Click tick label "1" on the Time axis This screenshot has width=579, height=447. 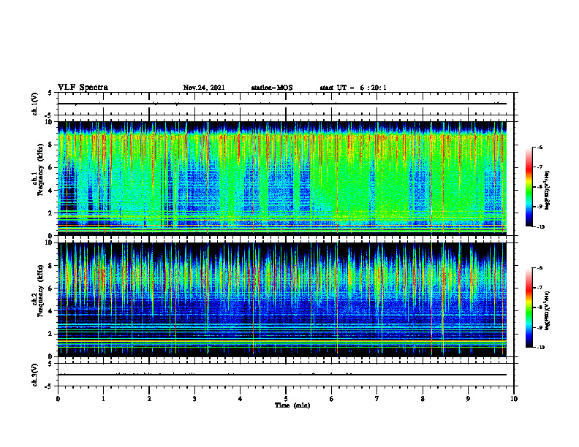(x=103, y=399)
